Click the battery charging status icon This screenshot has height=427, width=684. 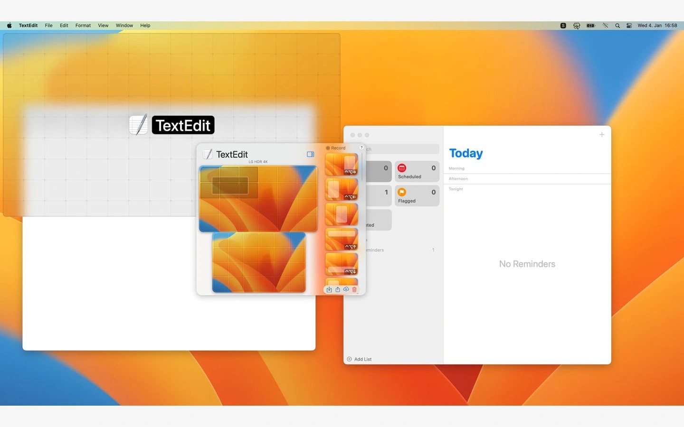click(x=591, y=26)
